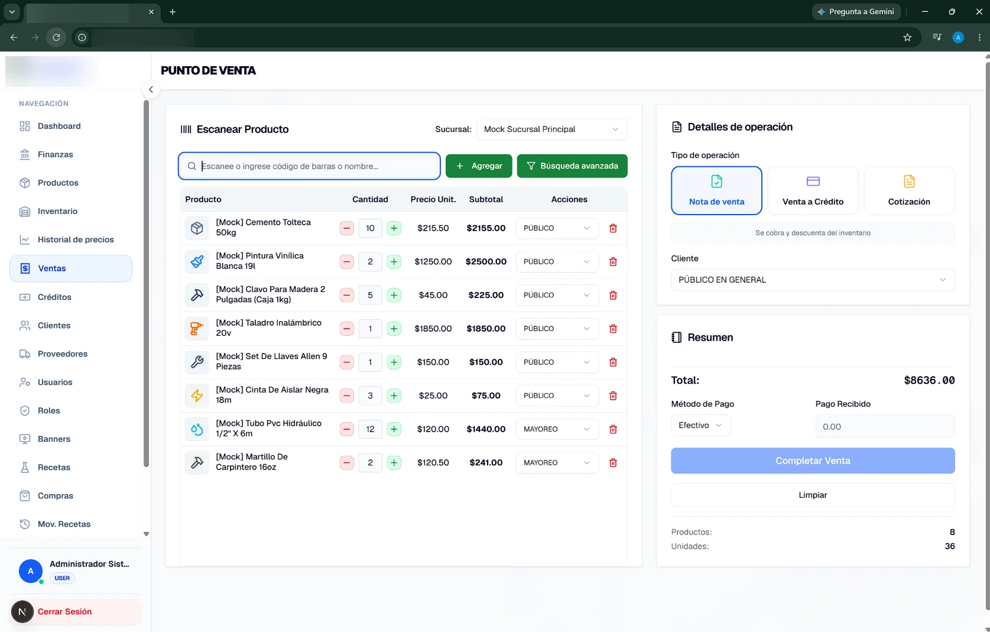
Task: Decrease Martillo De Carpintero quantity
Action: click(x=347, y=463)
